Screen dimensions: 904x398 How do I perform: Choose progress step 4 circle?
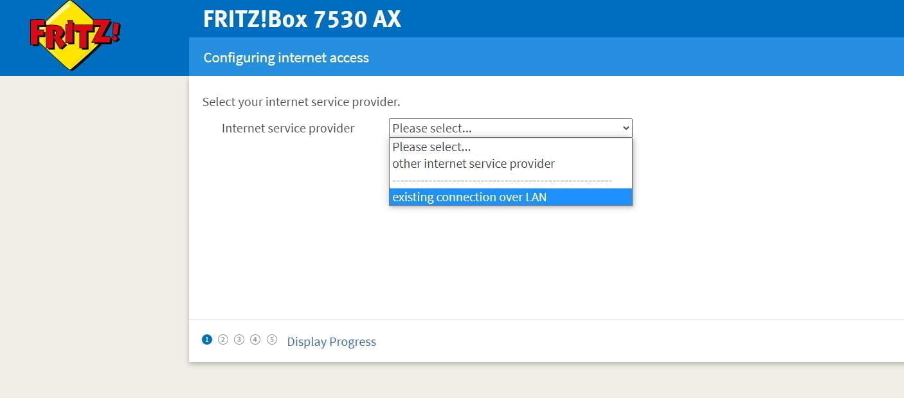click(x=255, y=339)
